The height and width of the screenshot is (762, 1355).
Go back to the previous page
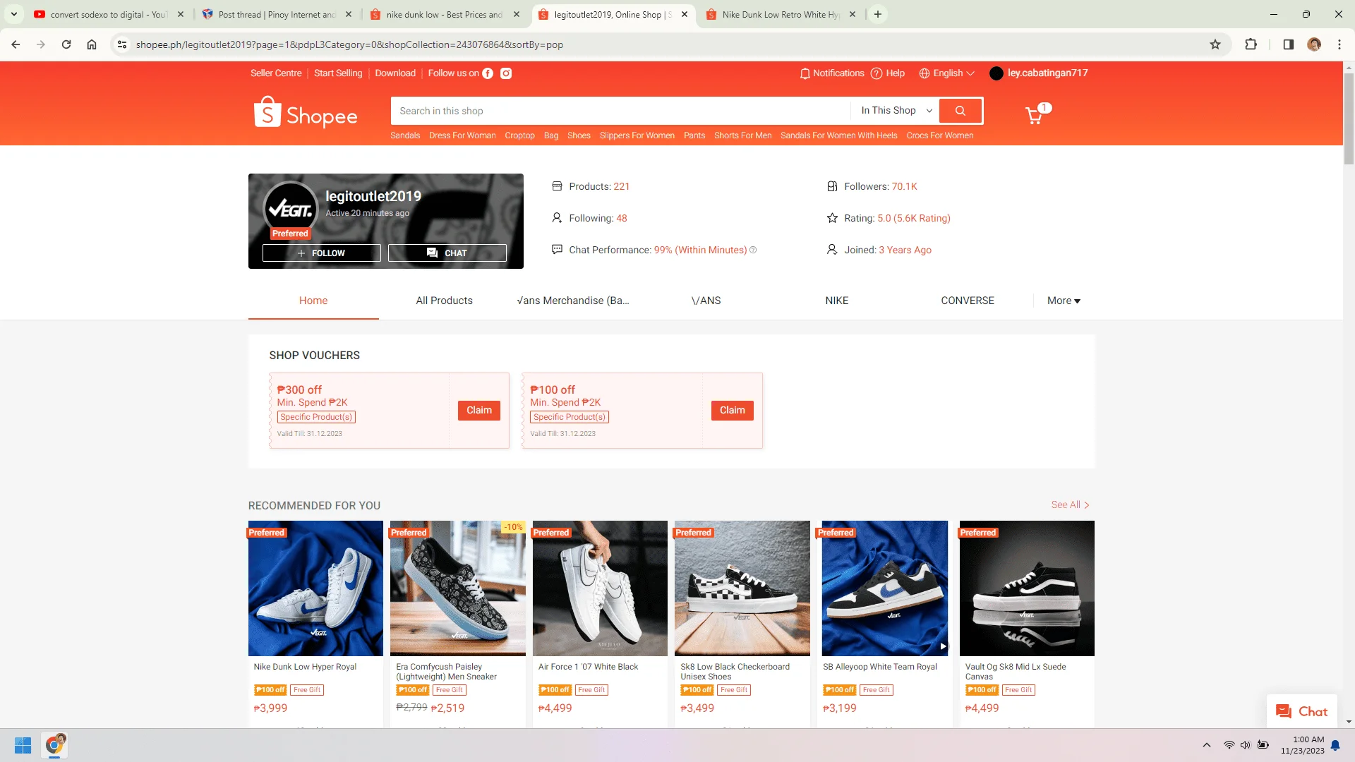(16, 44)
